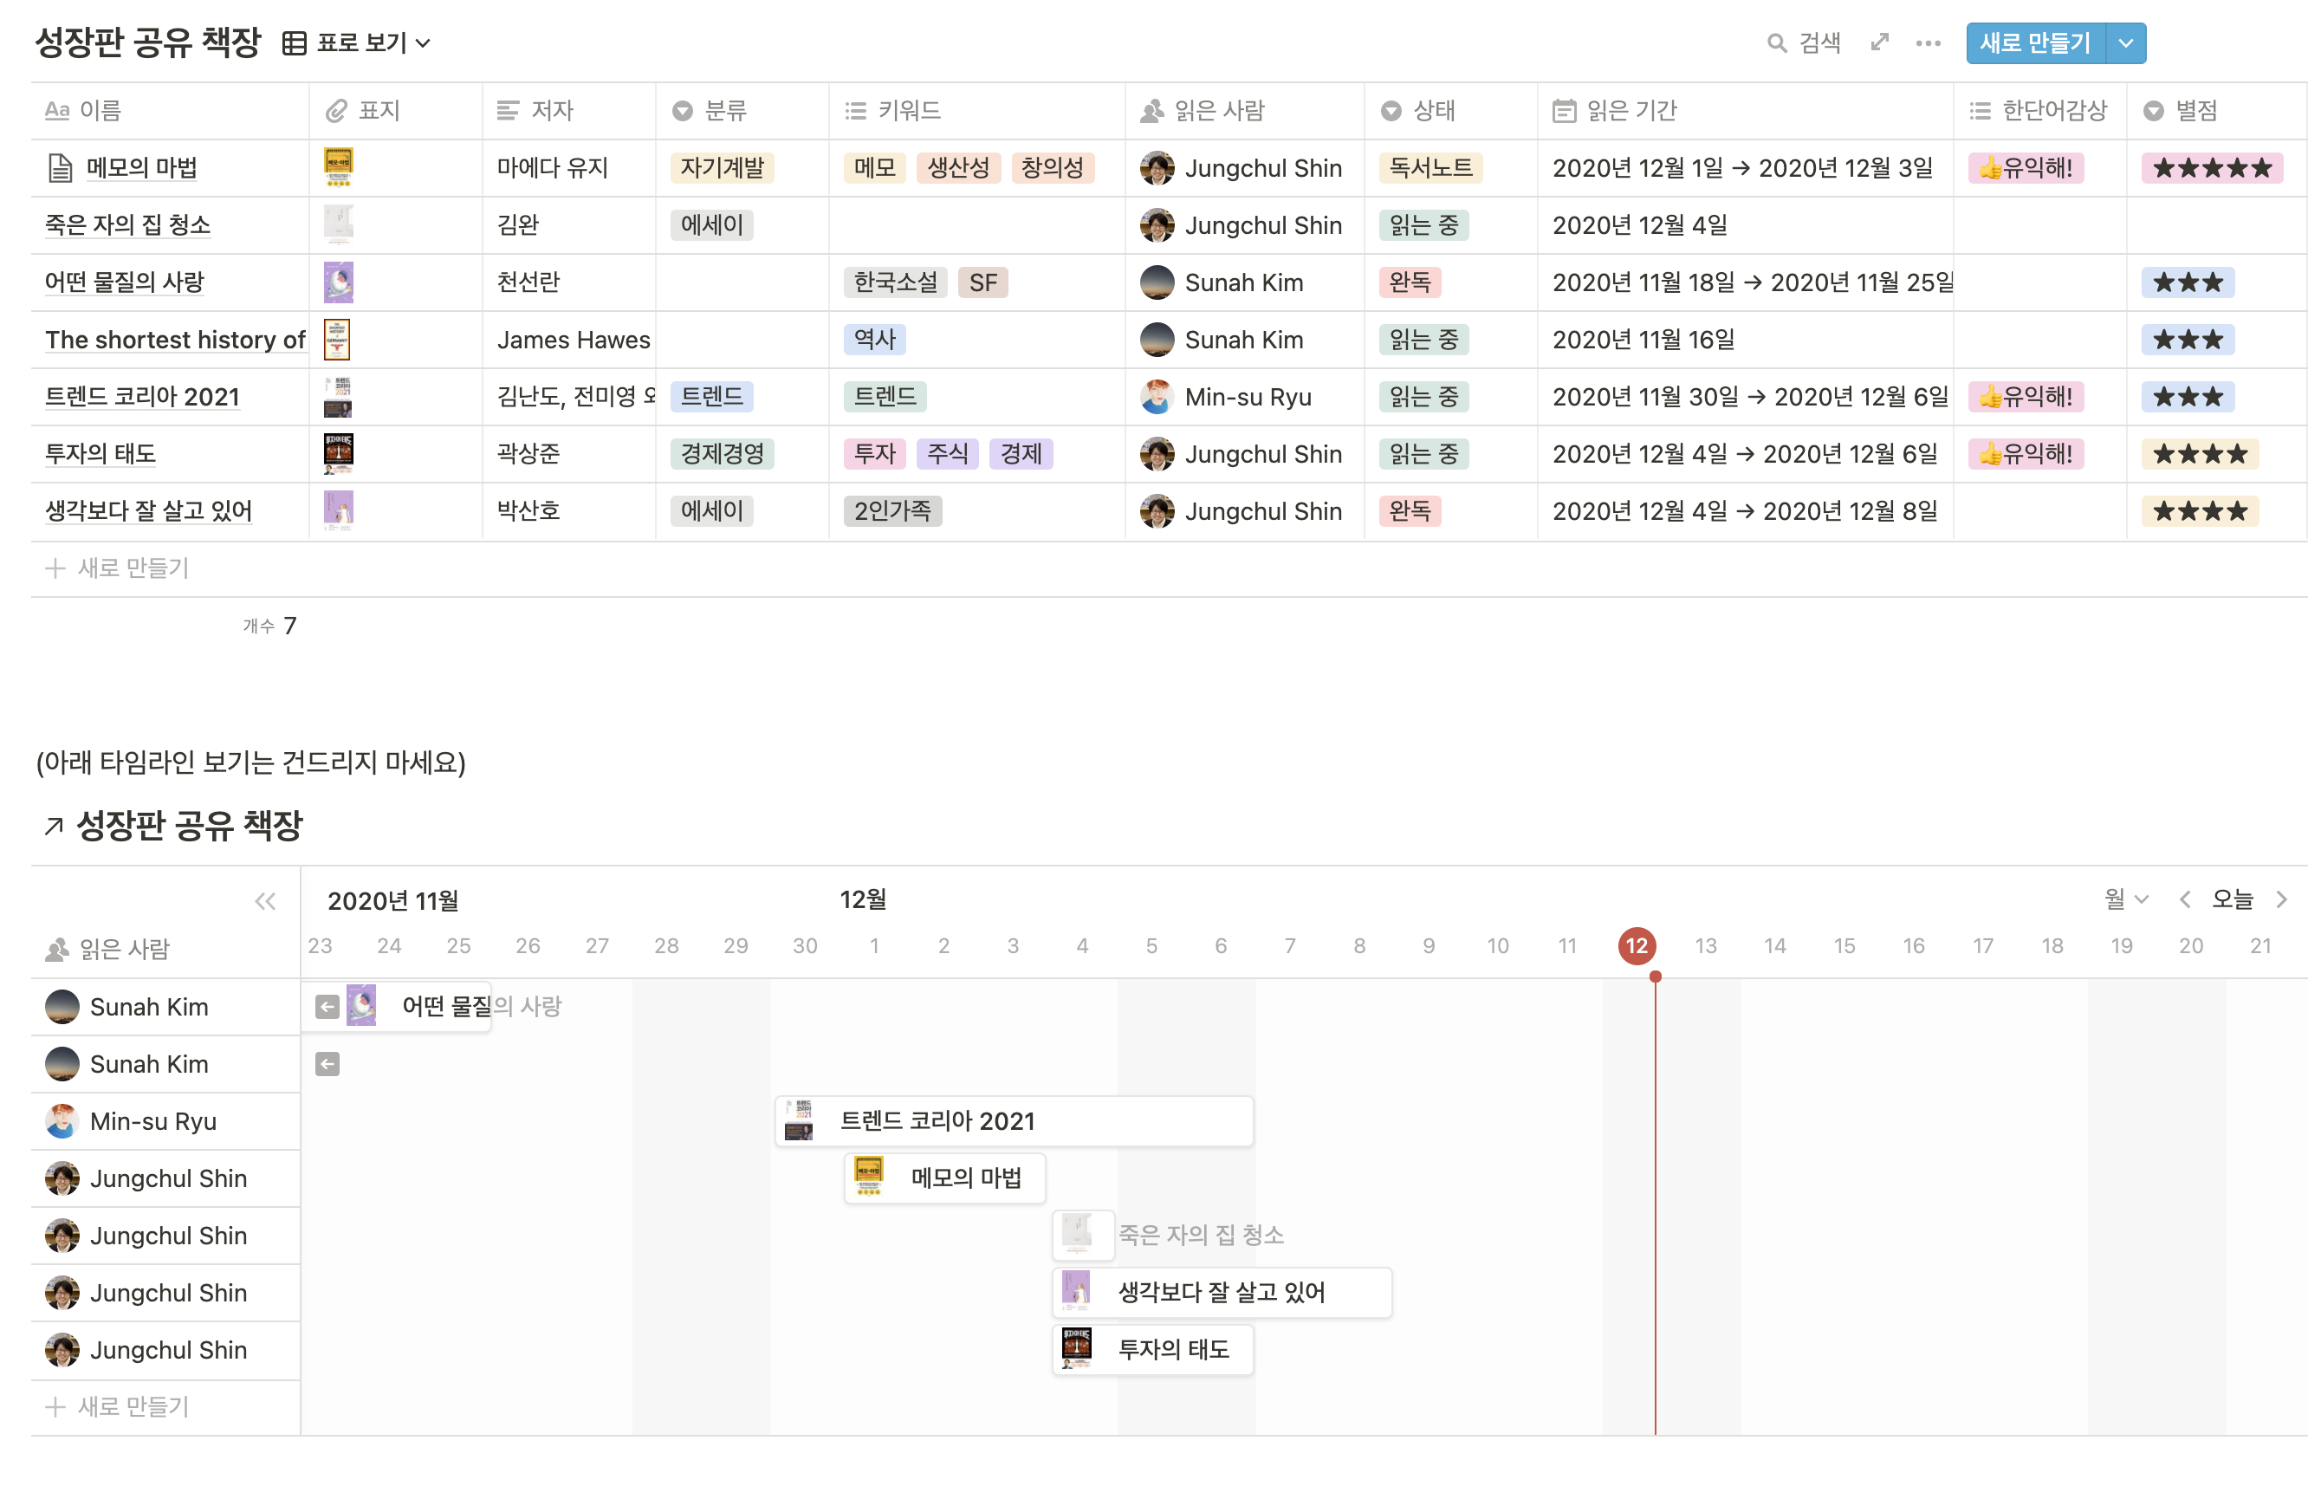This screenshot has width=2308, height=1499.
Task: Open linked 성장판 공유 책장 database title
Action: 189,825
